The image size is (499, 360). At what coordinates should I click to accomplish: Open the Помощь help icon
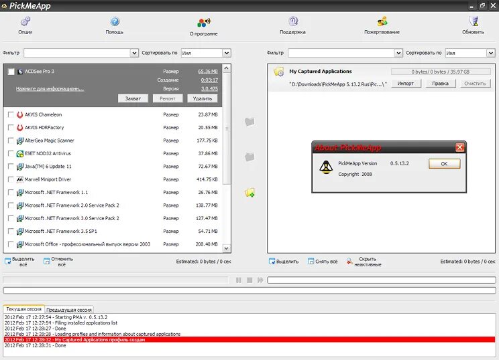pos(115,21)
